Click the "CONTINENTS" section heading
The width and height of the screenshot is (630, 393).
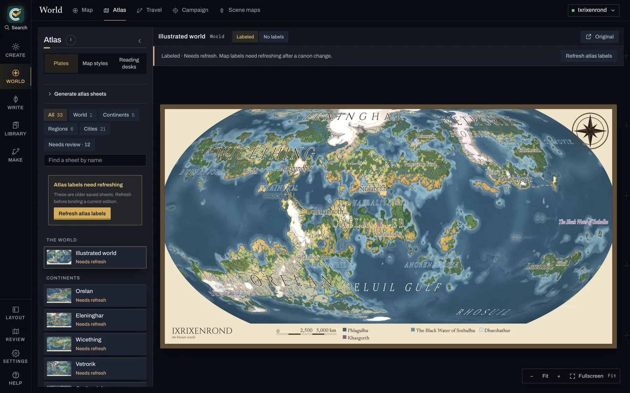(x=63, y=278)
